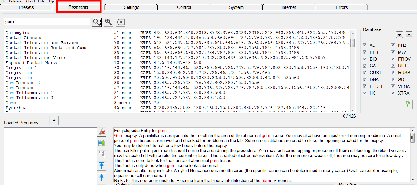Click the move-to-top blue arrow icon

click(102, 166)
